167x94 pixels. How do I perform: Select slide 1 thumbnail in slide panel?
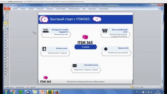[x=8, y=15]
